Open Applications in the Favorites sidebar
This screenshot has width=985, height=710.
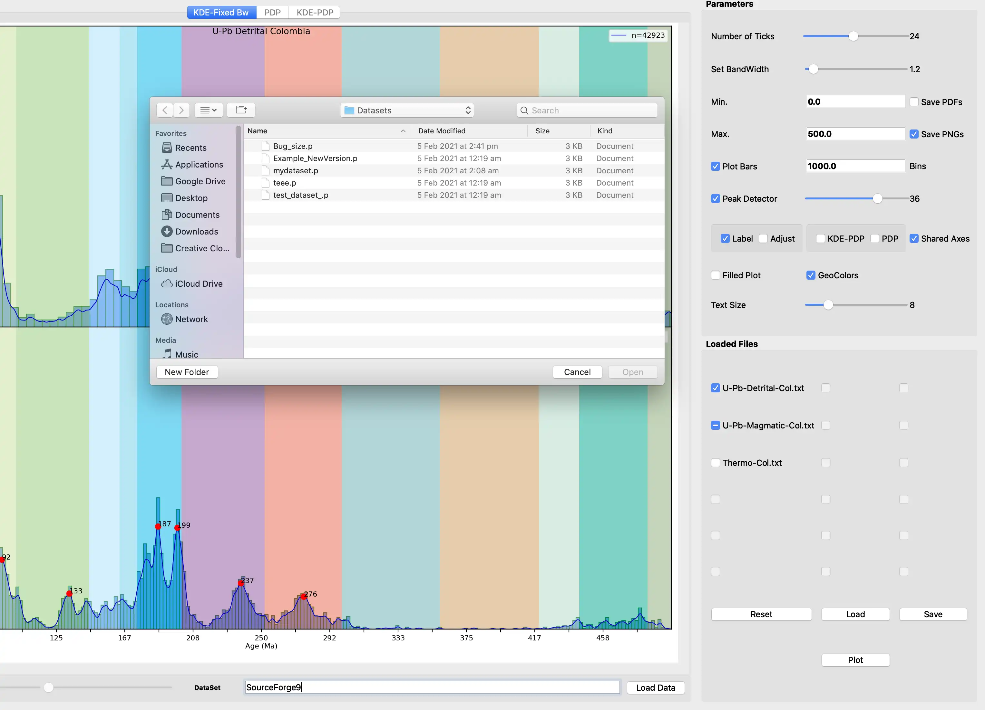pyautogui.click(x=199, y=165)
